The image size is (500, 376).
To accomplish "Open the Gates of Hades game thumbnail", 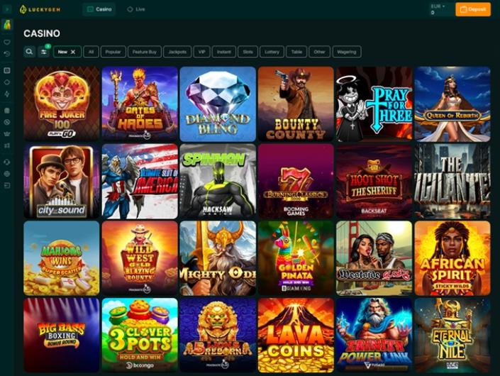I will tap(140, 104).
